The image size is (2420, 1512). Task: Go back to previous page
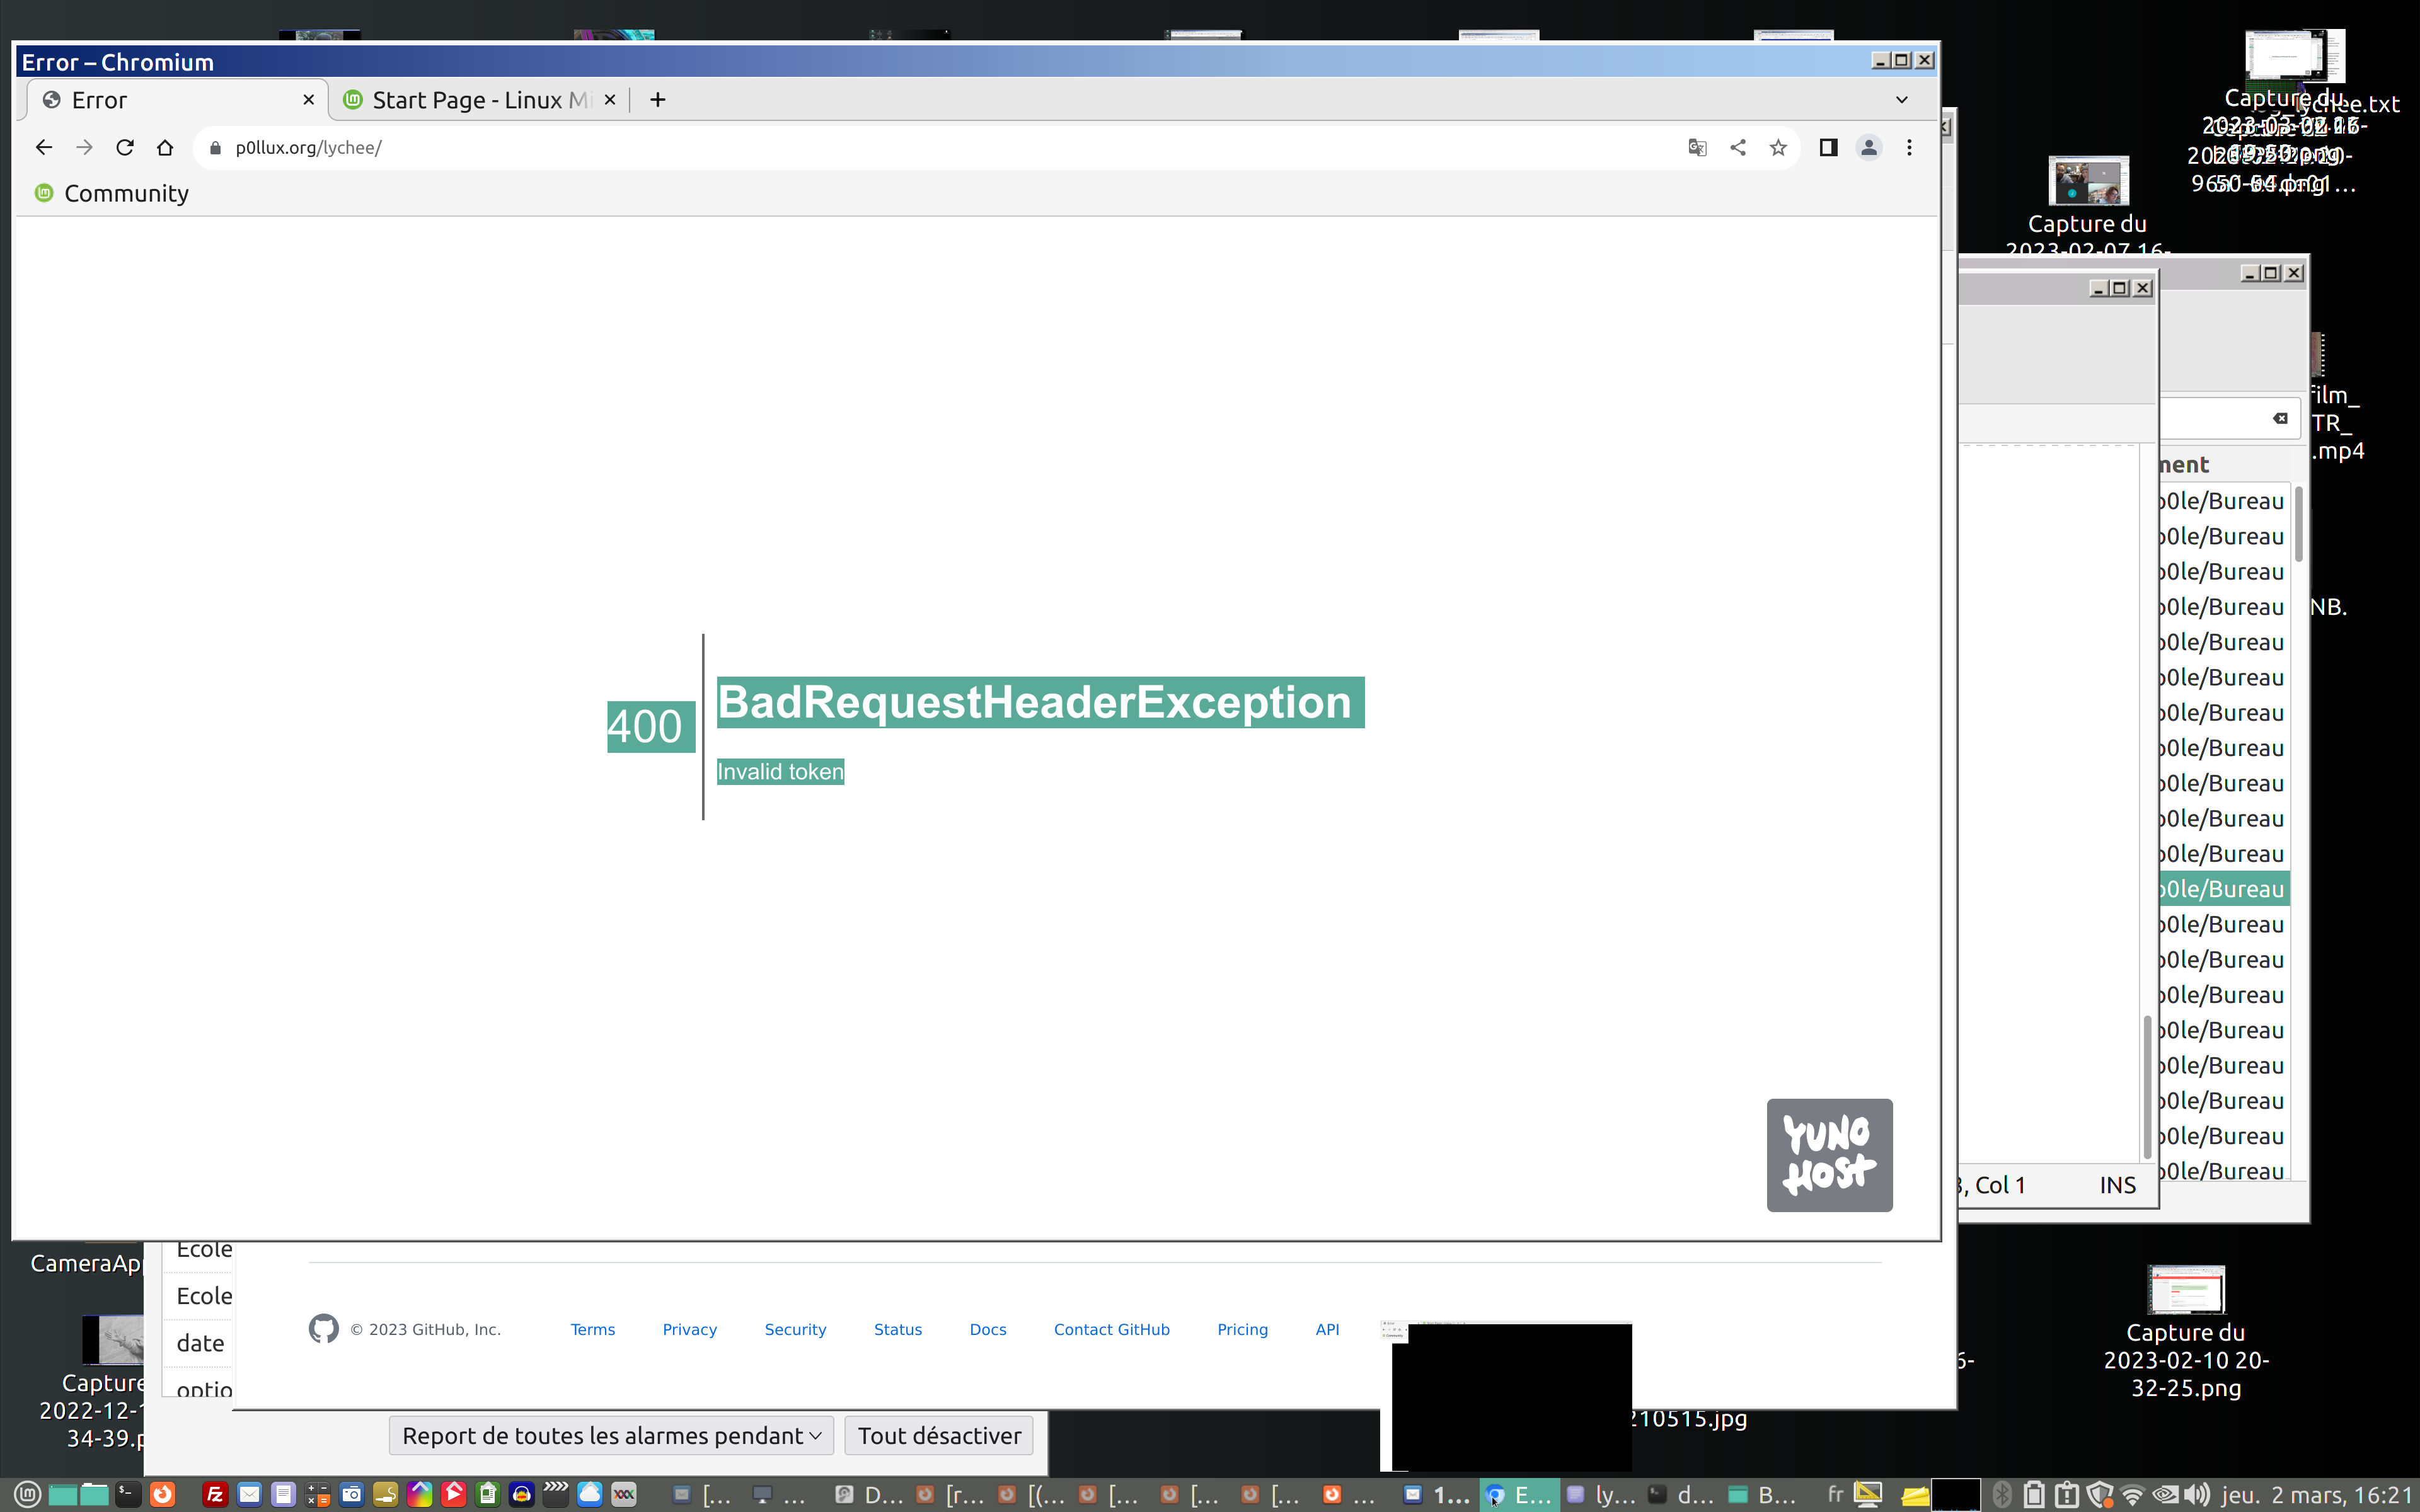point(43,148)
